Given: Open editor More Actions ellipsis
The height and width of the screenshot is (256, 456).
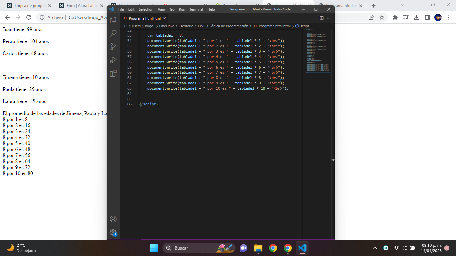Looking at the screenshot, I should (329, 18).
